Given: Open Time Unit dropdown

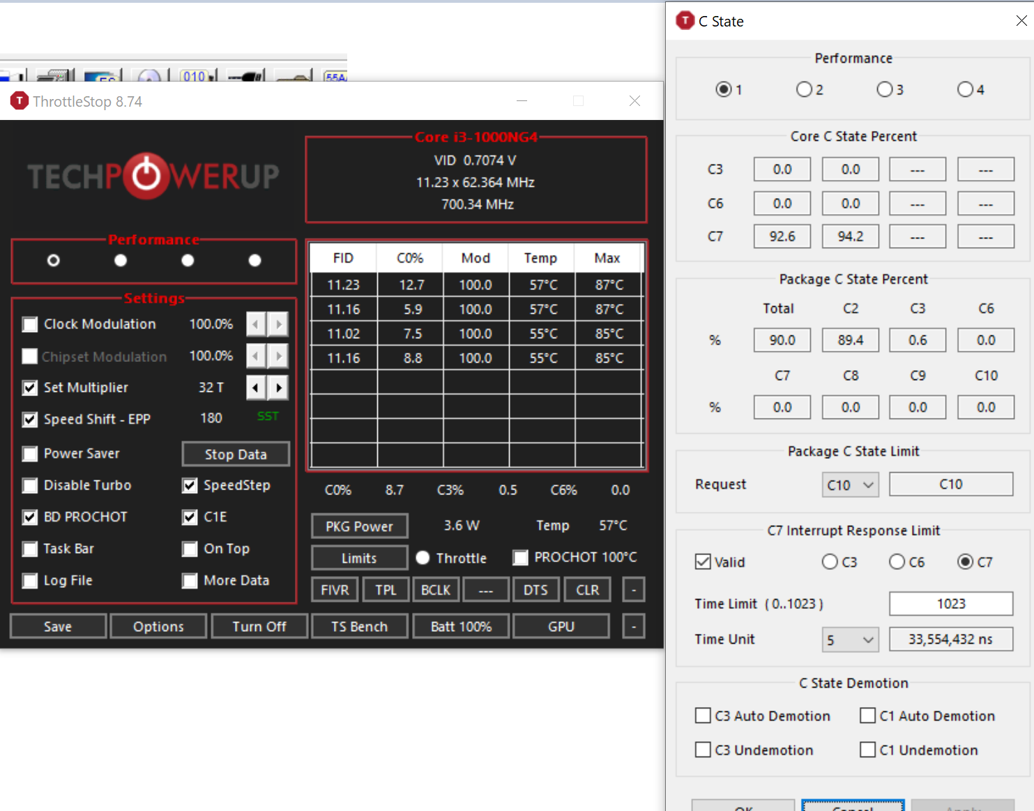Looking at the screenshot, I should coord(851,639).
